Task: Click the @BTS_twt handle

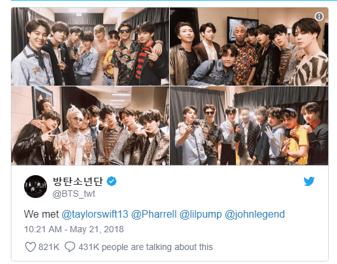Action: (74, 194)
